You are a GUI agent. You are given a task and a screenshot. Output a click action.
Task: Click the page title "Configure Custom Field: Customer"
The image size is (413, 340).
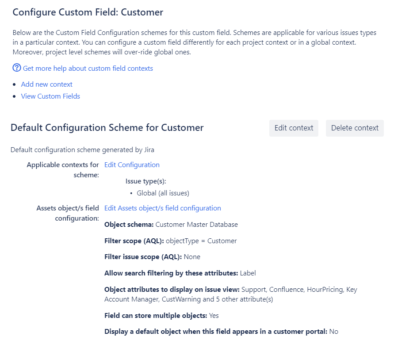click(x=88, y=12)
